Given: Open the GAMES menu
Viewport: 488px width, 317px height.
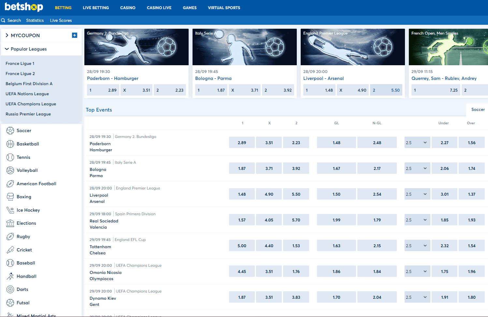Looking at the screenshot, I should [x=190, y=8].
